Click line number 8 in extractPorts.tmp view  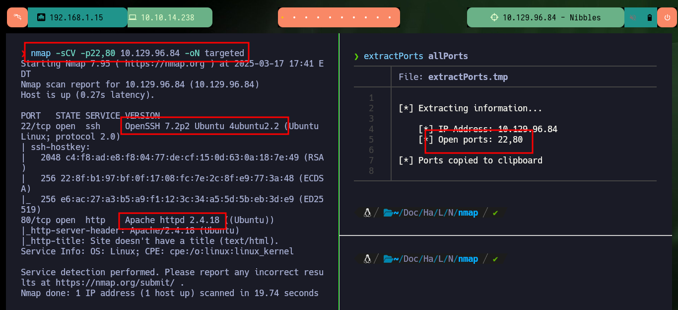pos(371,171)
